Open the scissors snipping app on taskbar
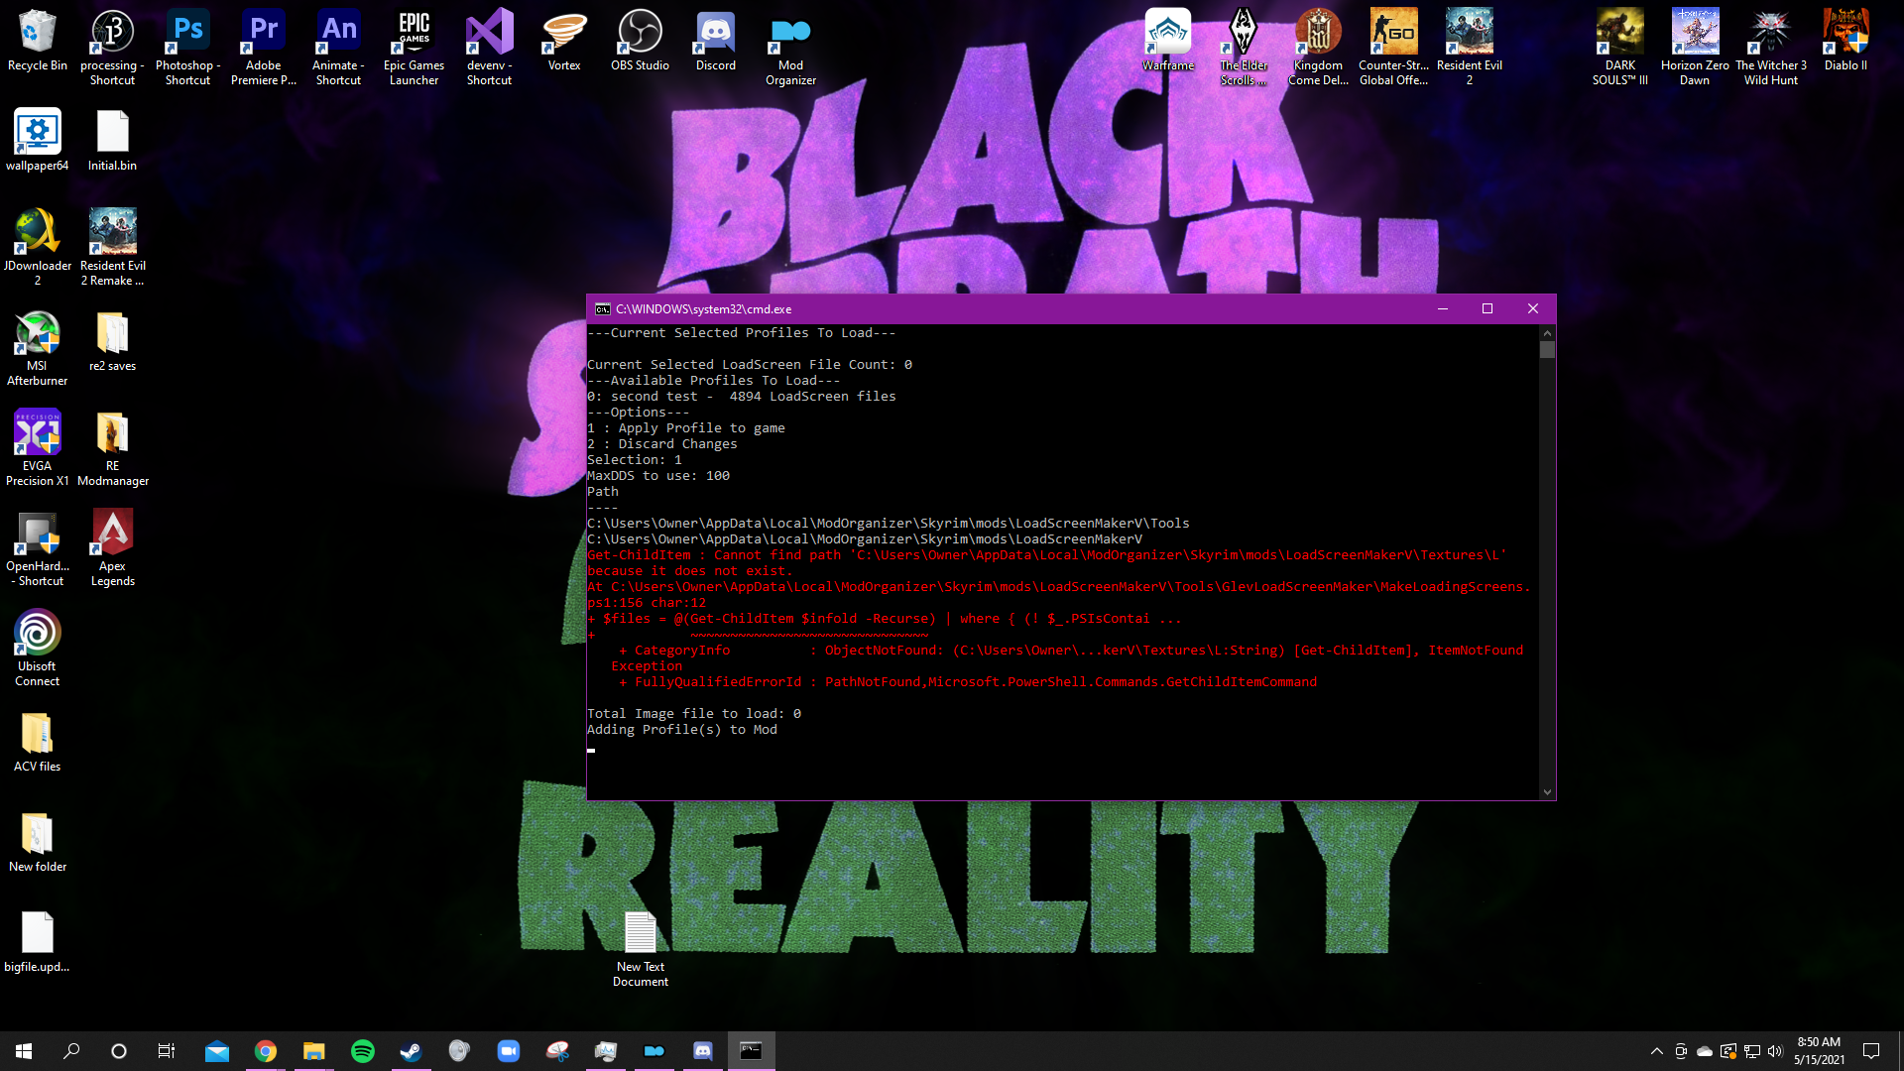 pyautogui.click(x=557, y=1051)
